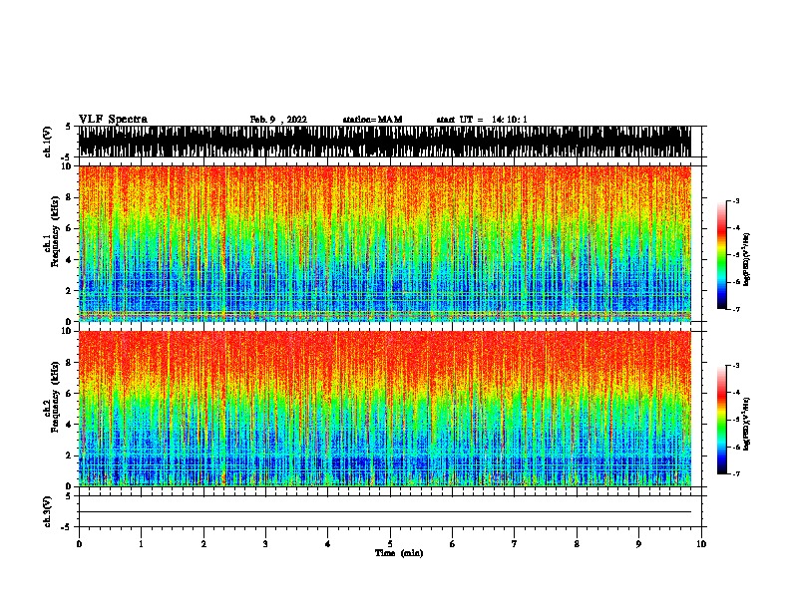Click the ch.1 frequency tick "10"
Image resolution: width=790 pixels, height=610 pixels.
pos(67,166)
